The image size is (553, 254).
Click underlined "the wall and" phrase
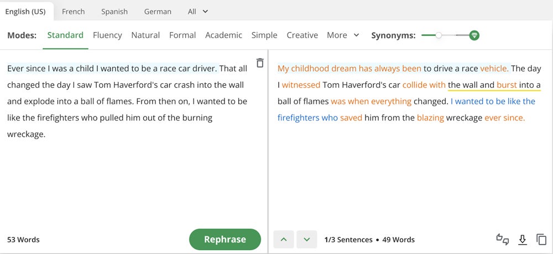(x=471, y=85)
